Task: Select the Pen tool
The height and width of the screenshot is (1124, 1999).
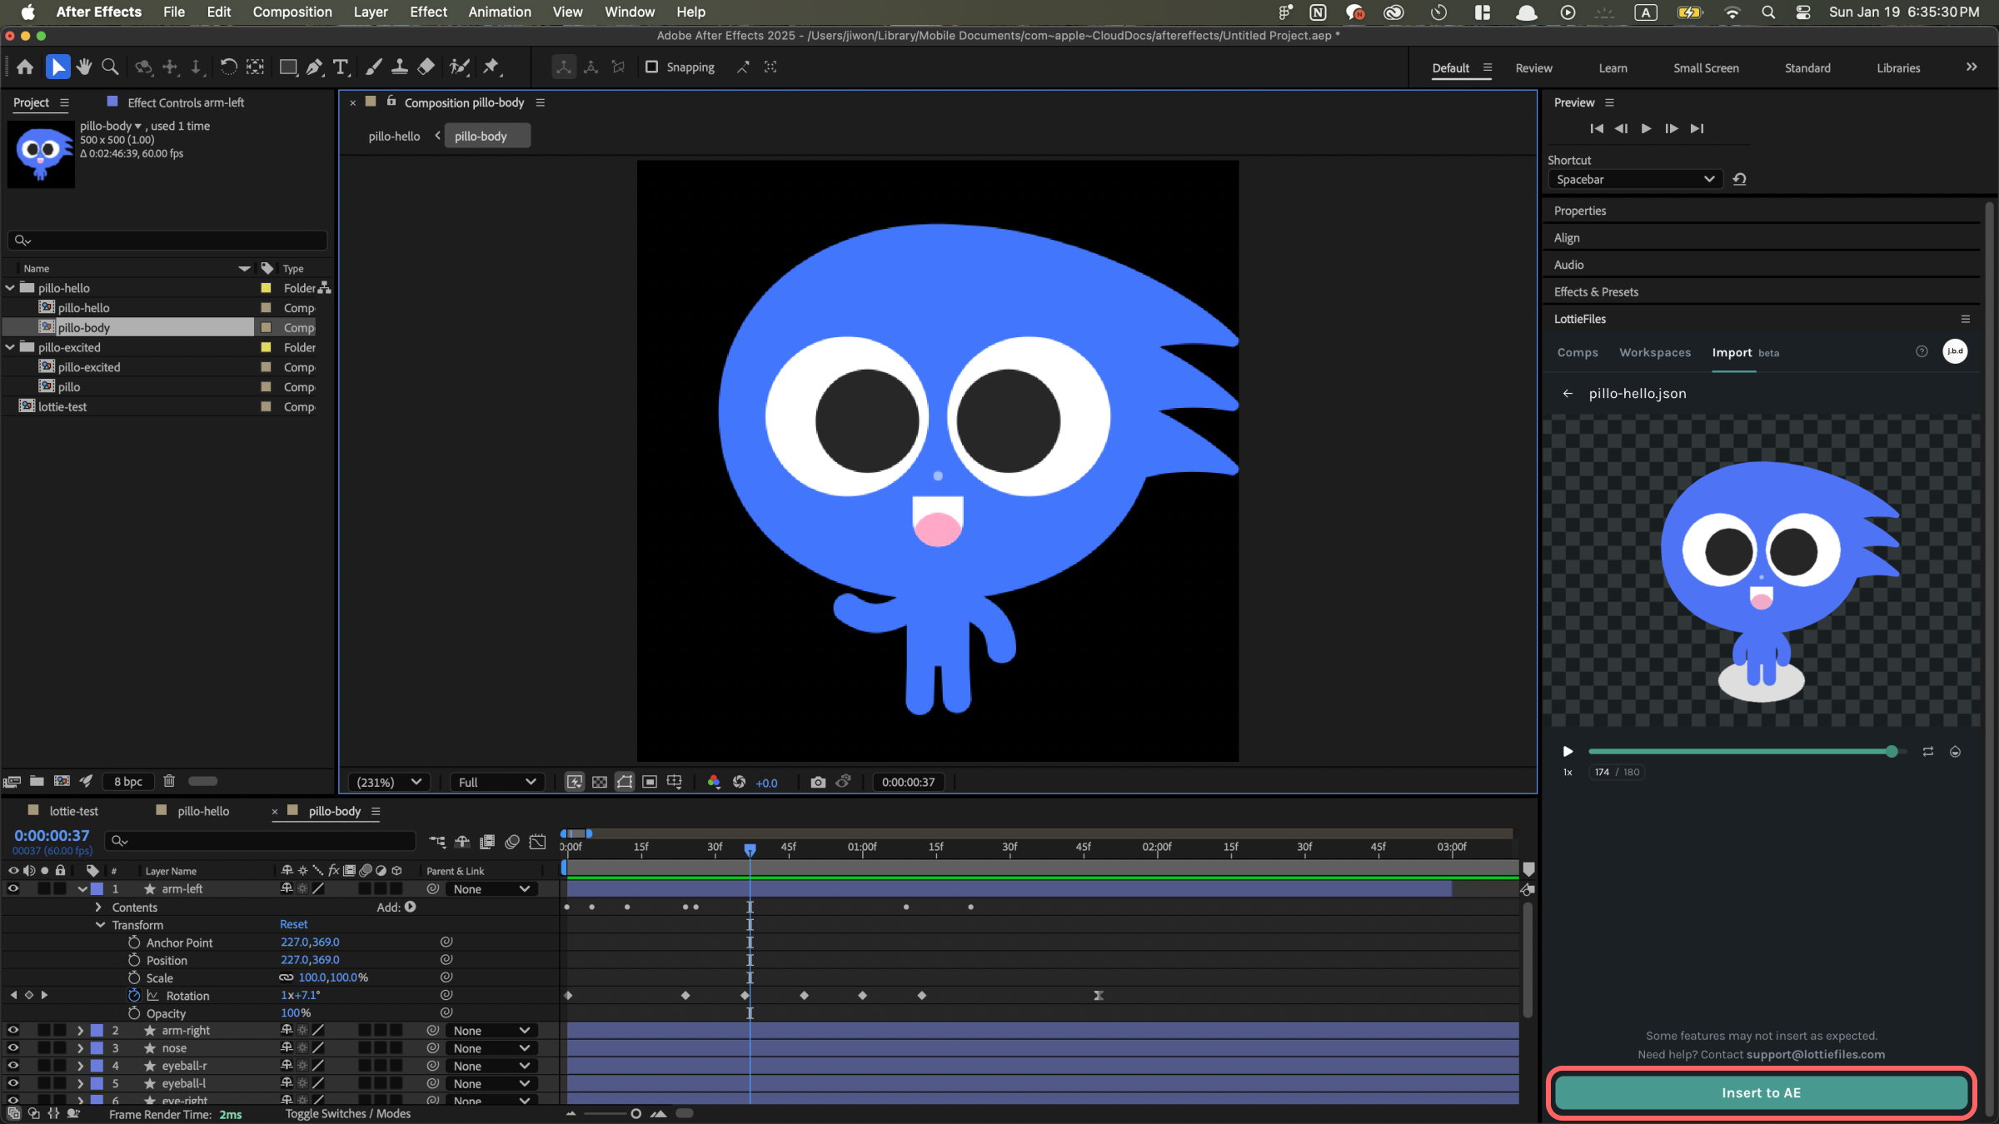Action: click(x=314, y=67)
